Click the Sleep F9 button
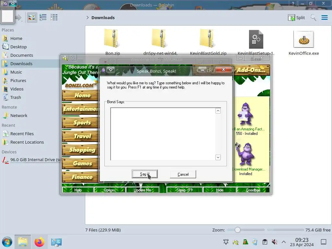 (184, 190)
